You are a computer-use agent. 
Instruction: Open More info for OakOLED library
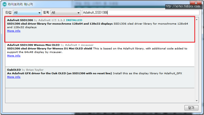click(x=14, y=77)
